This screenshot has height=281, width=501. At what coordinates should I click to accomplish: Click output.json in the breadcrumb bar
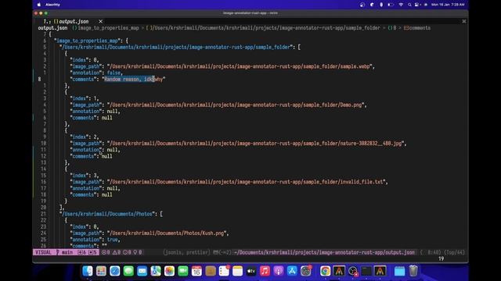click(x=52, y=28)
